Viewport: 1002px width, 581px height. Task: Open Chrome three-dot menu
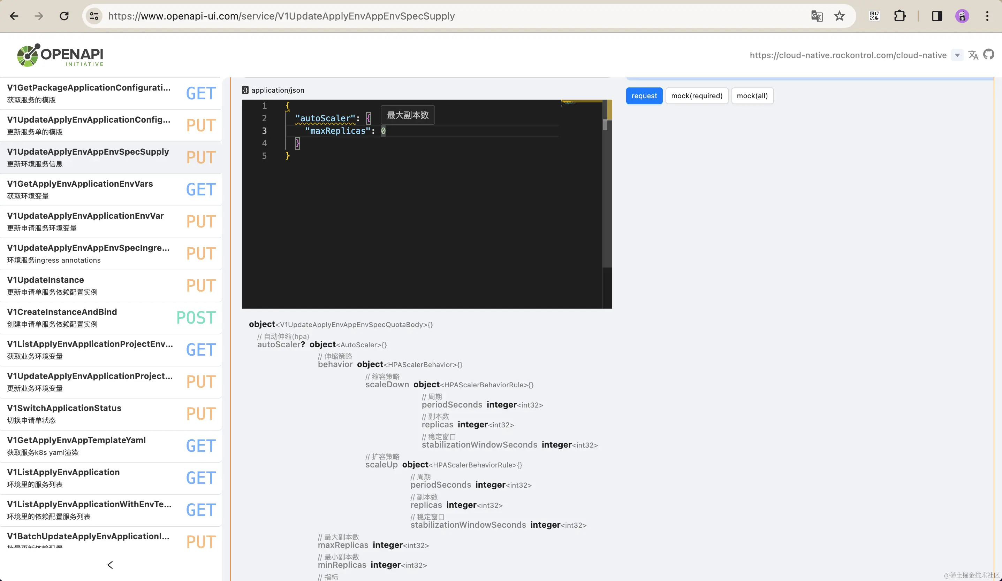987,16
